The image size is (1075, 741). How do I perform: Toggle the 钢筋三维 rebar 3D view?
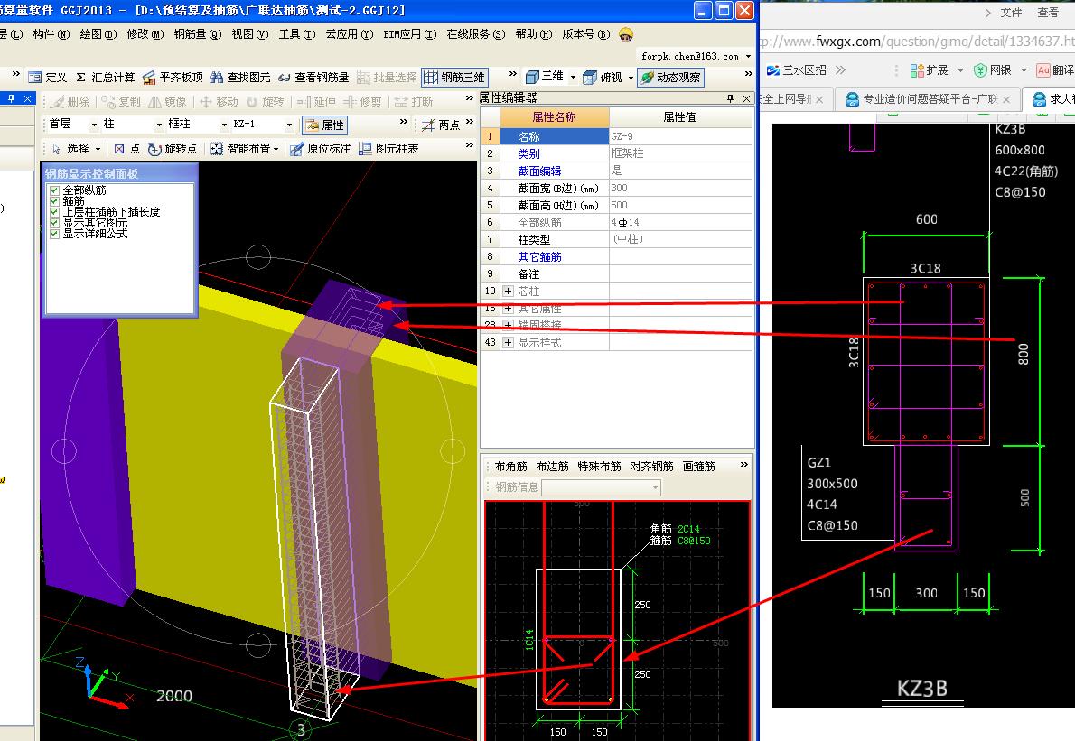point(453,78)
